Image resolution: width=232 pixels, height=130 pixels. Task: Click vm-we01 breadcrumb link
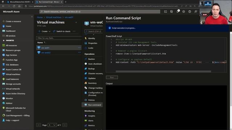(x=69, y=17)
